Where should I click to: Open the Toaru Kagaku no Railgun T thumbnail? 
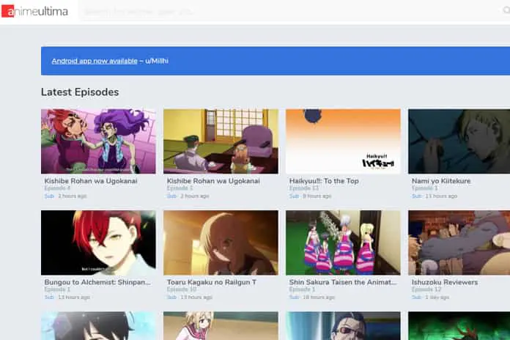point(221,243)
